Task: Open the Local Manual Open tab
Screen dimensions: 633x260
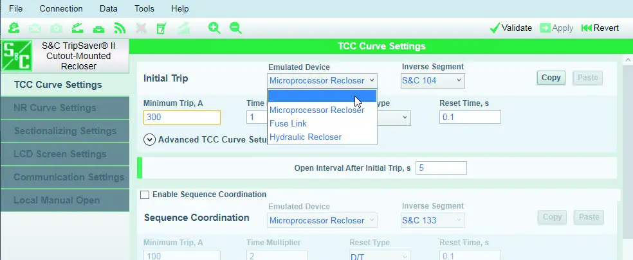Action: coord(64,200)
